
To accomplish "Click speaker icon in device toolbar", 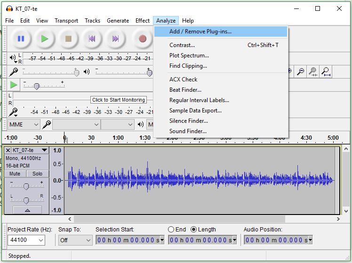I will pos(141,124).
